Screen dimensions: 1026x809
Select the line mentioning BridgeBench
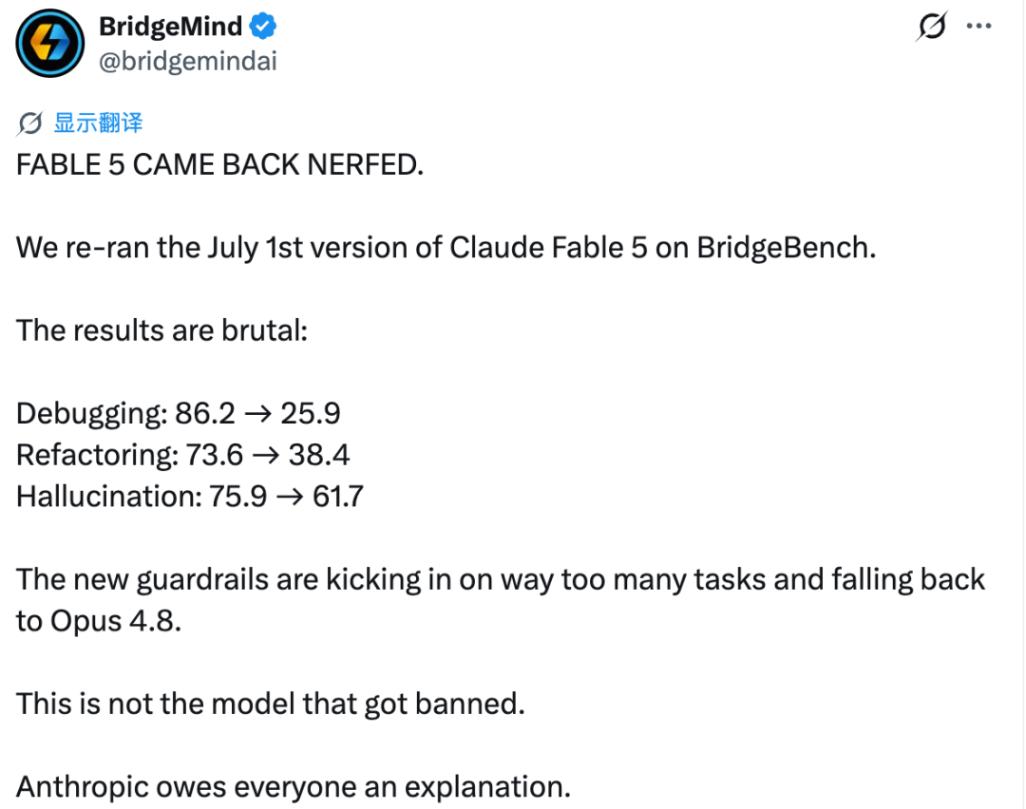pos(446,249)
